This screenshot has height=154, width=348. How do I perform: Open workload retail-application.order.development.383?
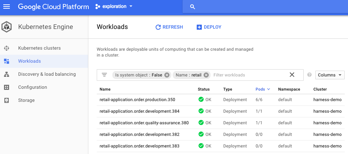tap(140, 146)
